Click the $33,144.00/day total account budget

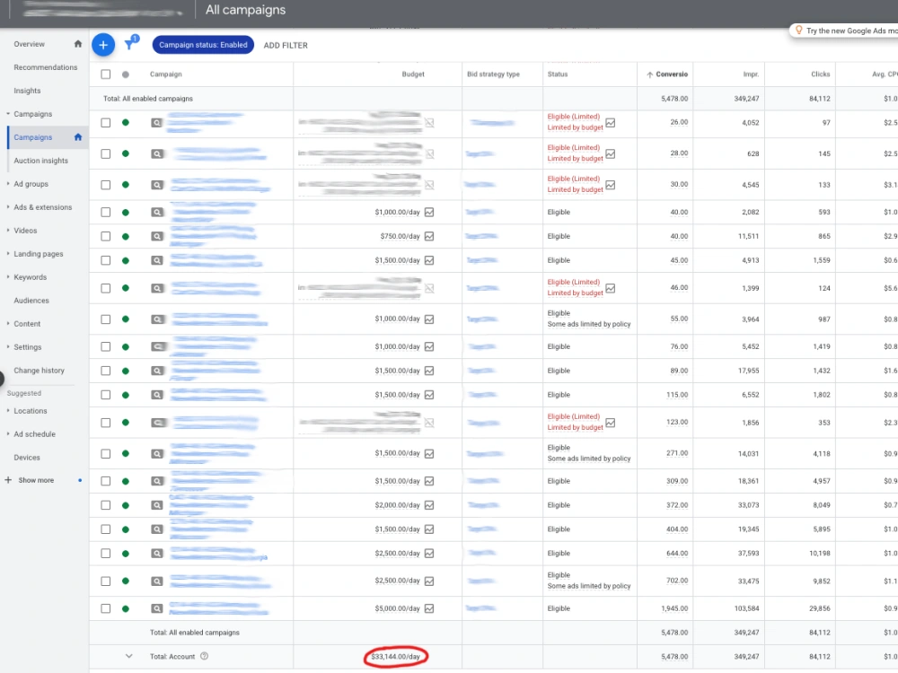(395, 657)
